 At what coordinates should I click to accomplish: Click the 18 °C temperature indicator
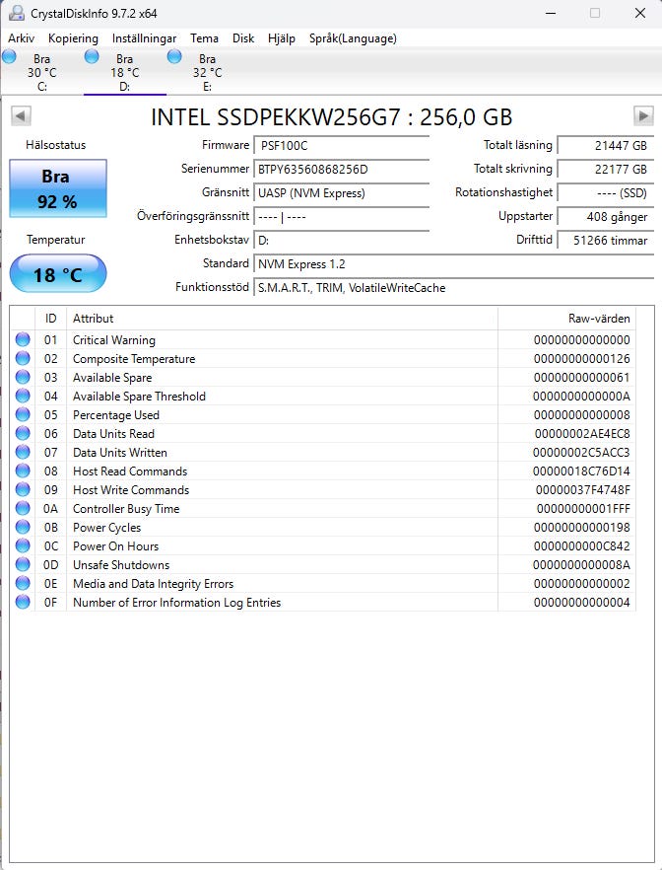[58, 274]
